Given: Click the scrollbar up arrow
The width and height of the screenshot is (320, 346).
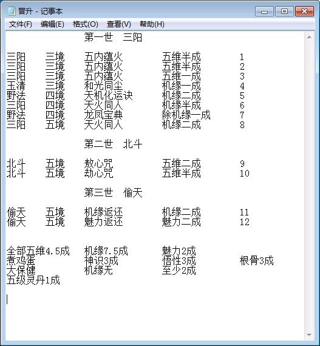Looking at the screenshot, I should click(309, 37).
